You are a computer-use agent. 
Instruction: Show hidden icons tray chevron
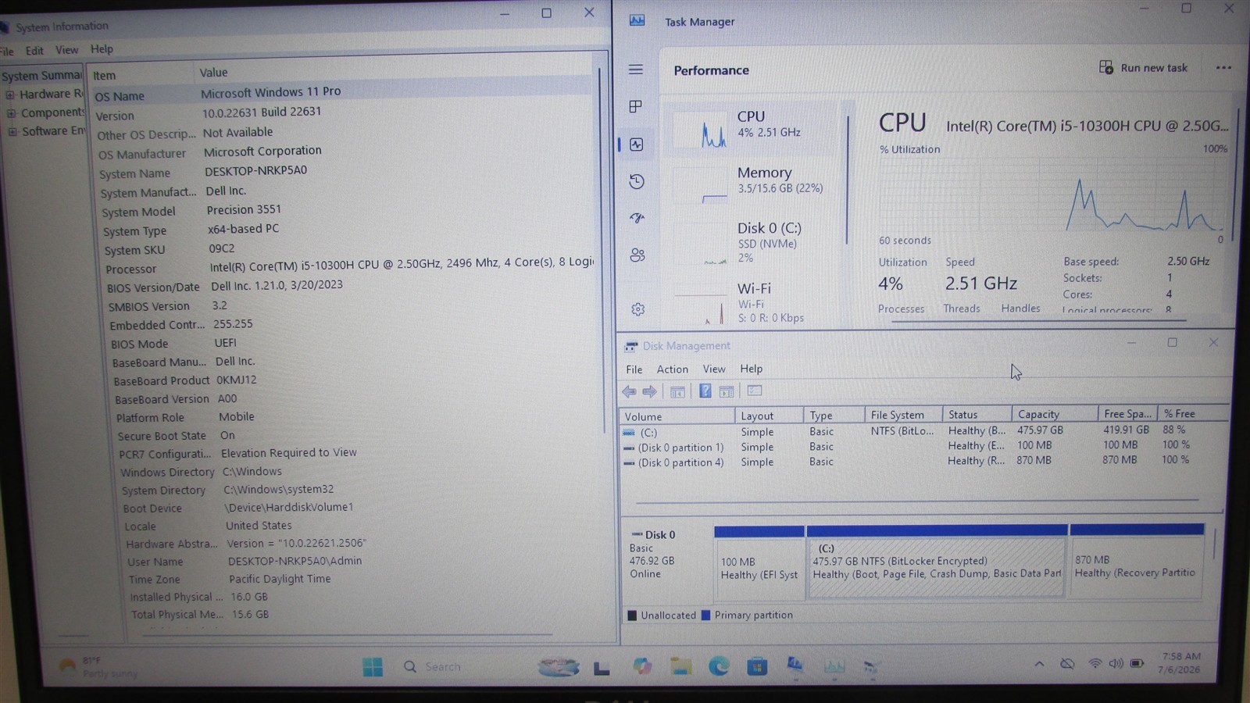1039,664
